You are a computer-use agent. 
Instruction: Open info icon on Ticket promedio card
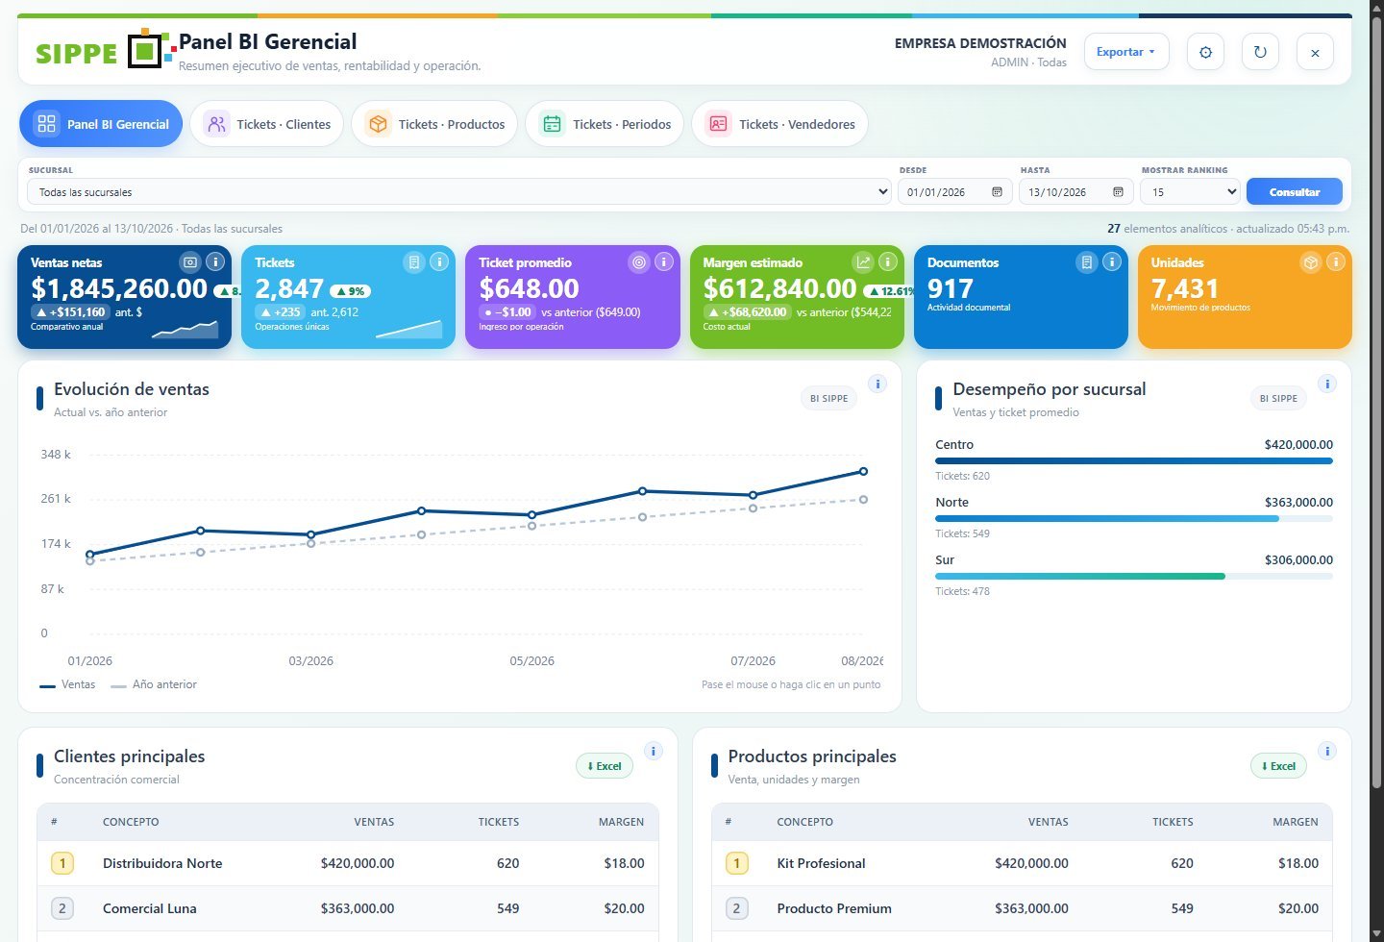point(664,261)
